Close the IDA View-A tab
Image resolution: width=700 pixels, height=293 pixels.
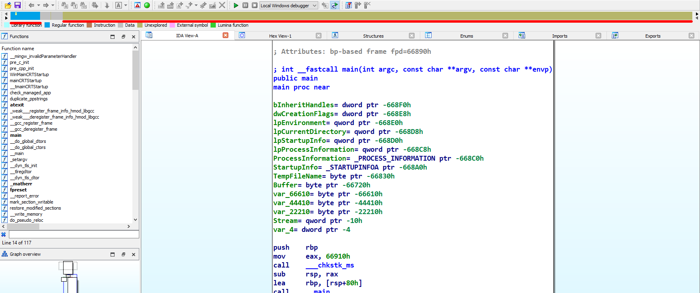pos(226,36)
